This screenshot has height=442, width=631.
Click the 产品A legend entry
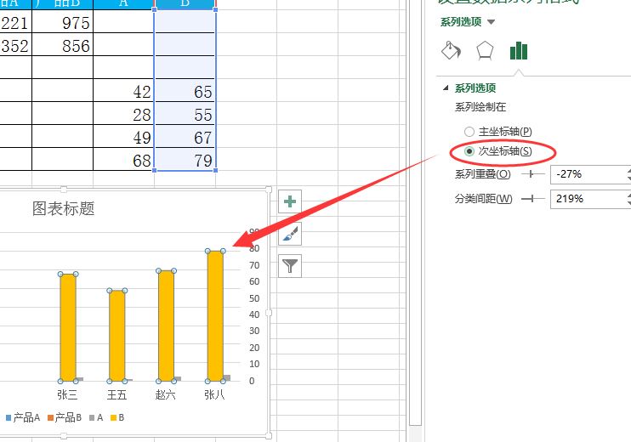[x=24, y=417]
